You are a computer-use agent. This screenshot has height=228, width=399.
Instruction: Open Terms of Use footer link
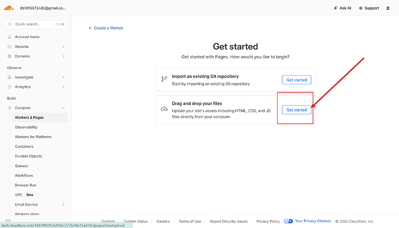(x=190, y=221)
